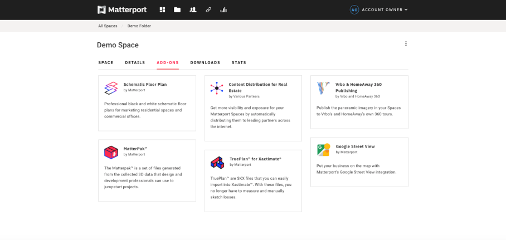Screen dimensions: 506x240
Task: Open the folders icon in top bar
Action: tap(177, 9)
